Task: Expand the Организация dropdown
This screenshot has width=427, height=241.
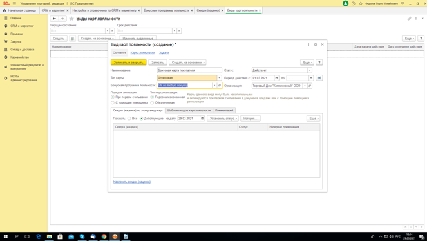Action: 305,86
